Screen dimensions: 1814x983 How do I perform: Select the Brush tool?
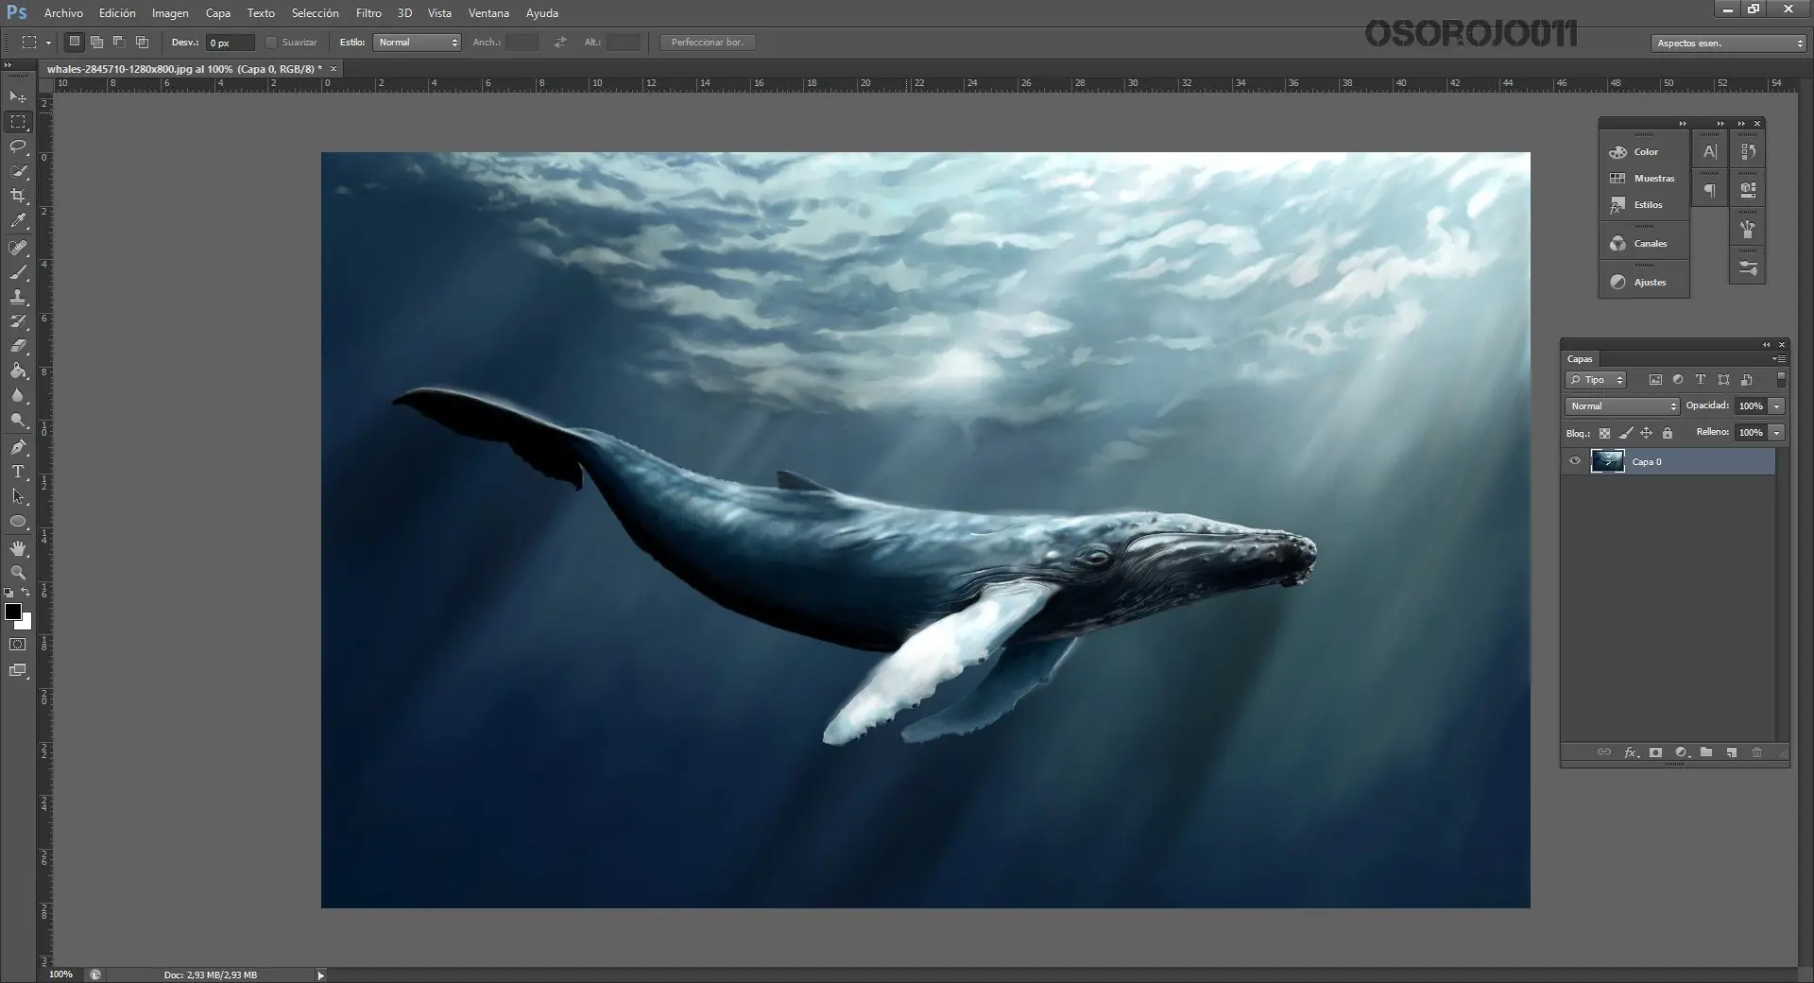18,272
